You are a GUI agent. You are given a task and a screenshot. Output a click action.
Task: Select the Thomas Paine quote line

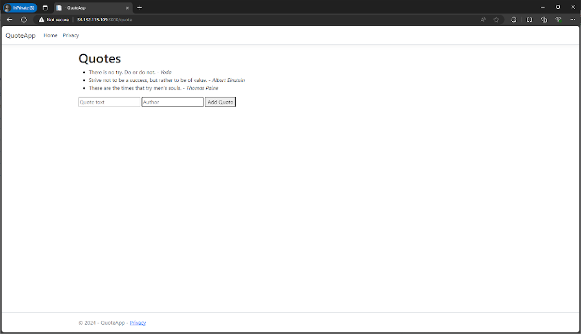coord(153,88)
